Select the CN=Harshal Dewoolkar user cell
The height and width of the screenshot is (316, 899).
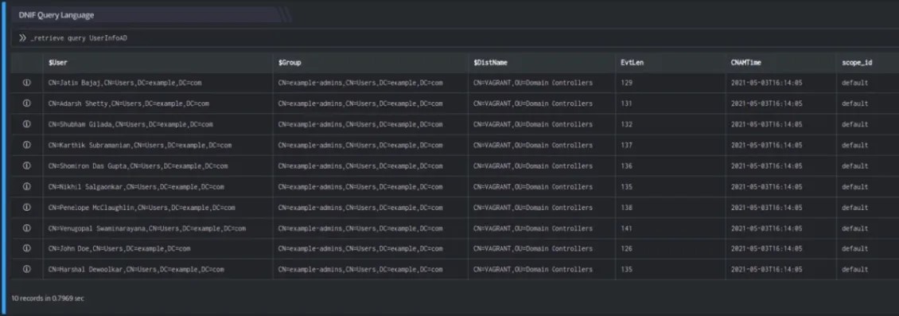point(158,269)
